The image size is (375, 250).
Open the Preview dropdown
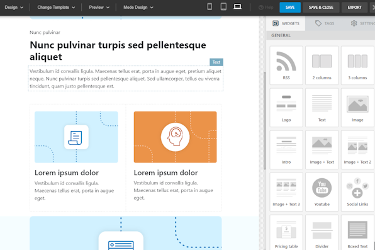99,8
